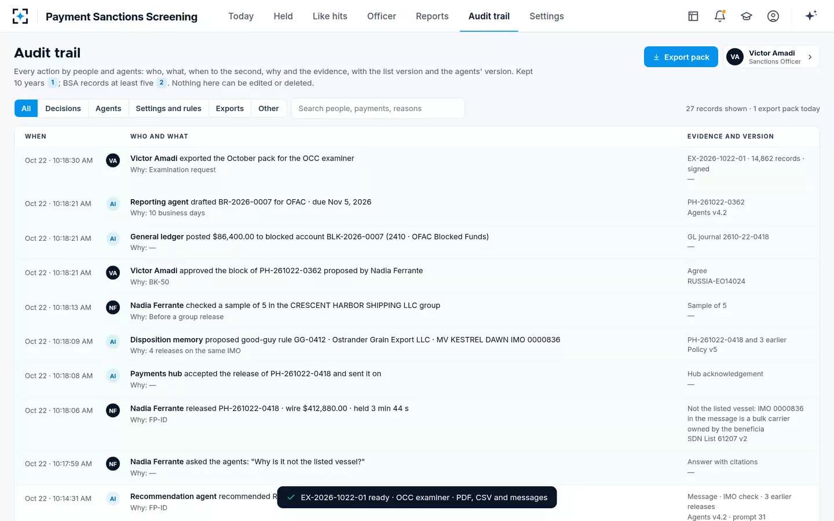Open the Settings tab
This screenshot has width=834, height=521.
click(x=547, y=16)
